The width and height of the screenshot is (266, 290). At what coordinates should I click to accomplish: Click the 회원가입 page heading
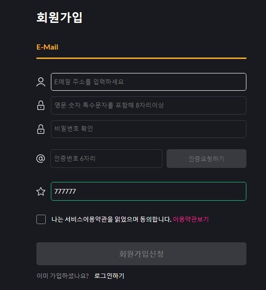pyautogui.click(x=59, y=18)
